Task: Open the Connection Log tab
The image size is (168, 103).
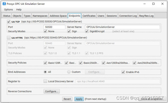Action: 128,16
